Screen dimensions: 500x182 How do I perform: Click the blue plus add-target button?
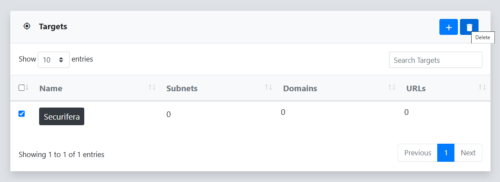(448, 27)
